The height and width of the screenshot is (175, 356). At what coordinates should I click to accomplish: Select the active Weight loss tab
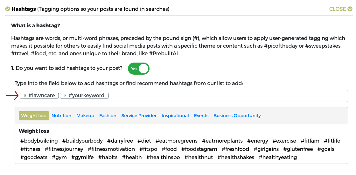point(34,116)
